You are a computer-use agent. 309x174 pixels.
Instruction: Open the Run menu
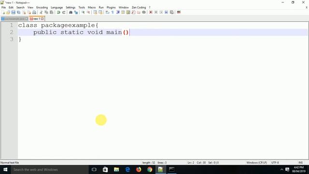(x=101, y=7)
